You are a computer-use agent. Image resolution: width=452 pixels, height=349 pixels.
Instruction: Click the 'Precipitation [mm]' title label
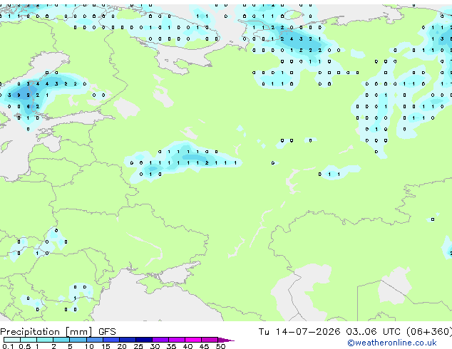tap(46, 332)
